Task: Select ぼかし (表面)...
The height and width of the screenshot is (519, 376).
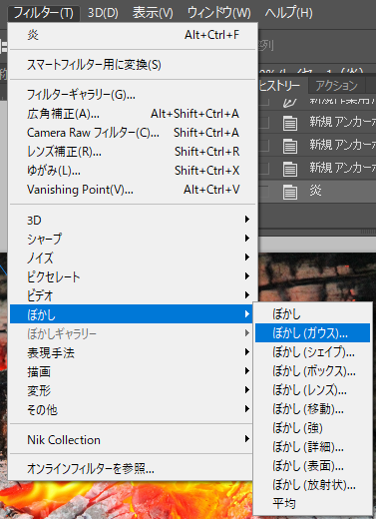Action: (312, 466)
